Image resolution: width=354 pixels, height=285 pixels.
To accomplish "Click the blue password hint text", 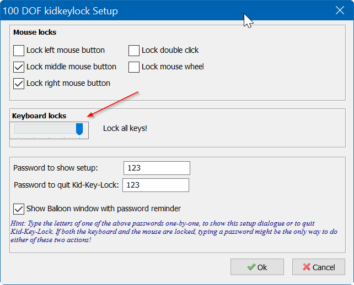I will click(165, 232).
